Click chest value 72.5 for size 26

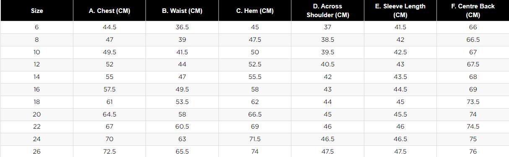109,152
